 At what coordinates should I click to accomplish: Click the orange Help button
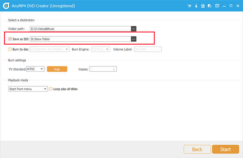click(x=57, y=69)
